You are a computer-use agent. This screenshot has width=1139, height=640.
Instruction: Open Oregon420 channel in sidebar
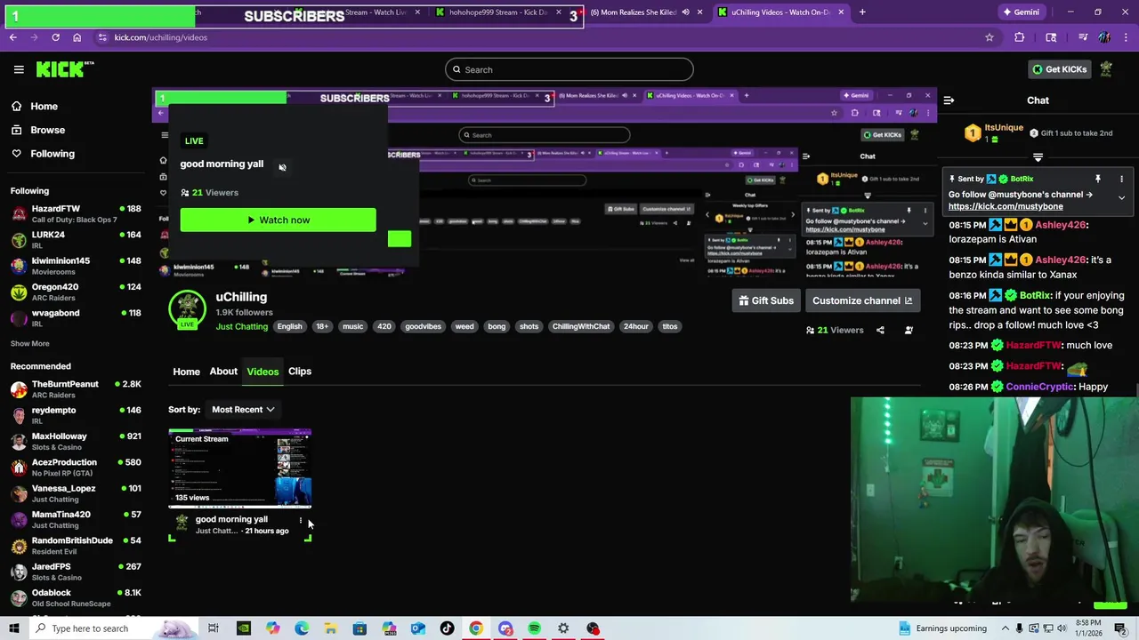pyautogui.click(x=77, y=292)
